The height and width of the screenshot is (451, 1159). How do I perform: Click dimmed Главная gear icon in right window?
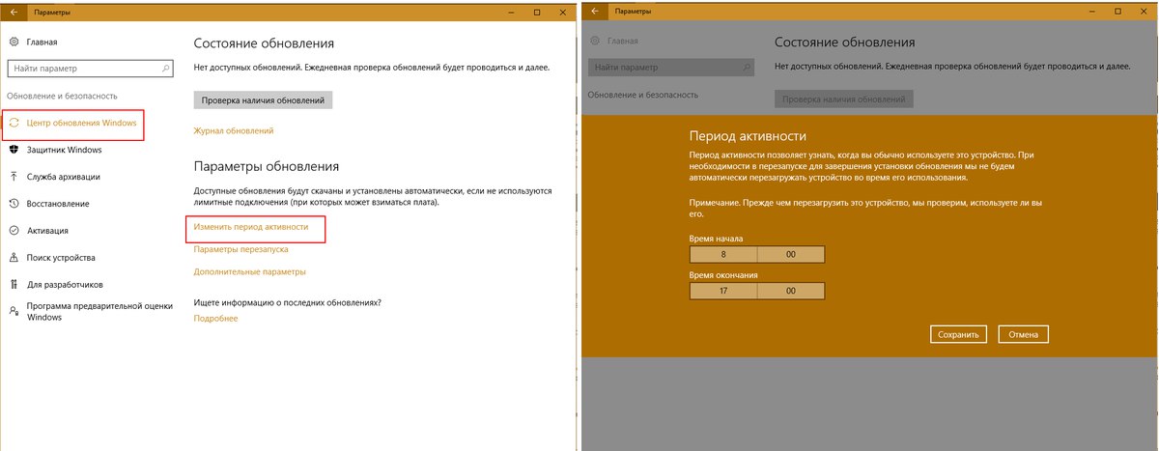(x=595, y=42)
